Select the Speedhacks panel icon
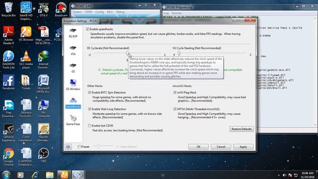318x179 pixels. [73, 103]
